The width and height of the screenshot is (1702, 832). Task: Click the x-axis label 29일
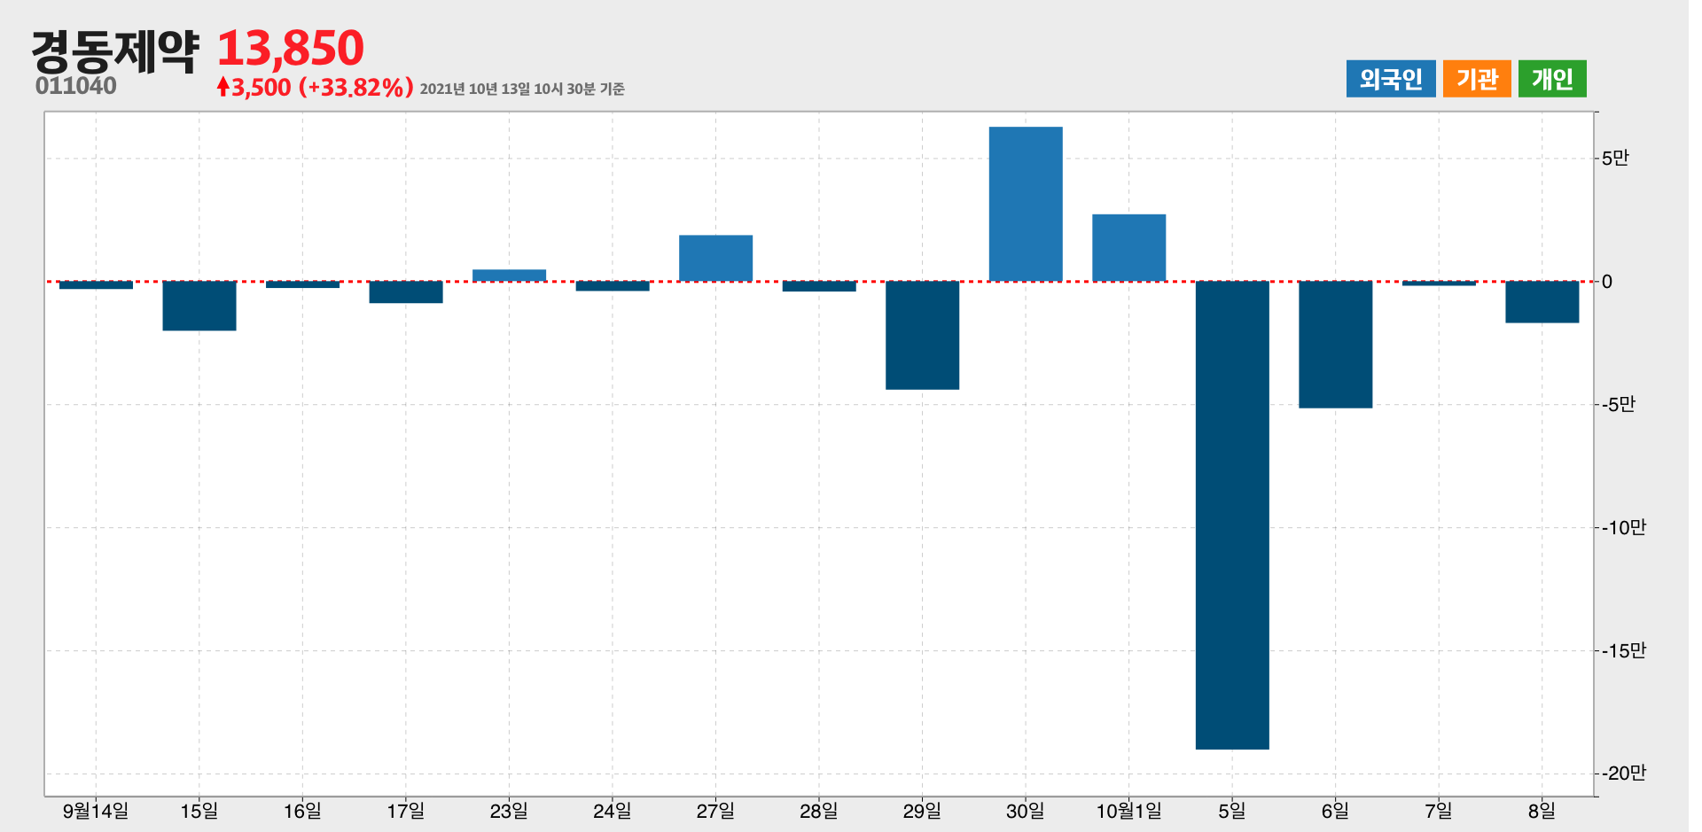click(922, 811)
